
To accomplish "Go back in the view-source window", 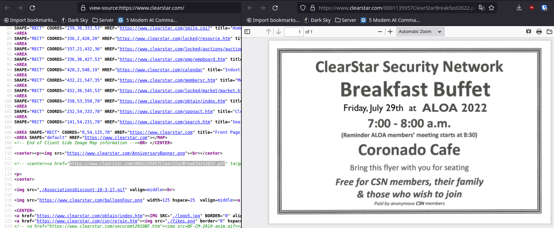I will [7, 8].
